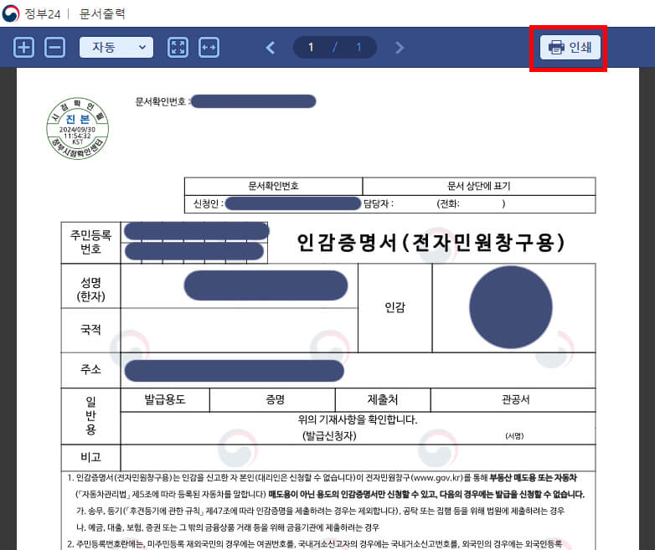Click the 국적 row header
The width and height of the screenshot is (655, 550).
coord(90,330)
